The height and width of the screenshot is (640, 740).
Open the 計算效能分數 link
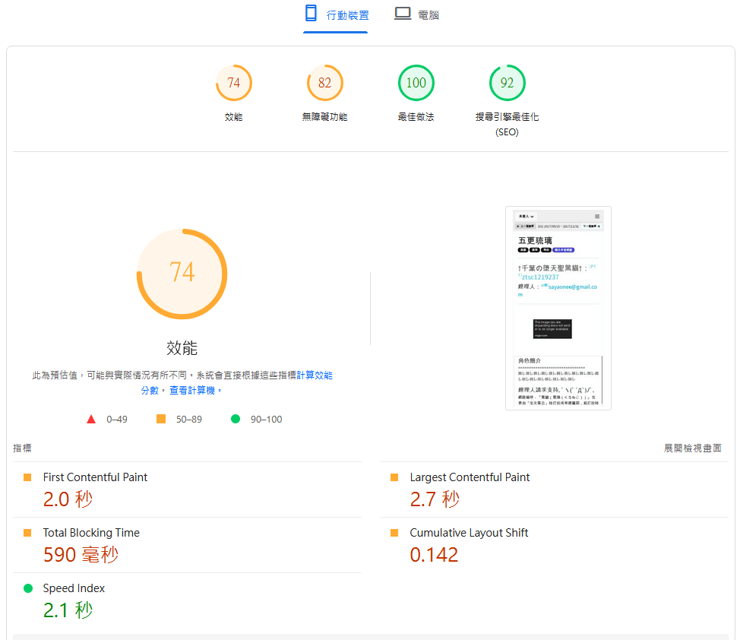click(314, 375)
